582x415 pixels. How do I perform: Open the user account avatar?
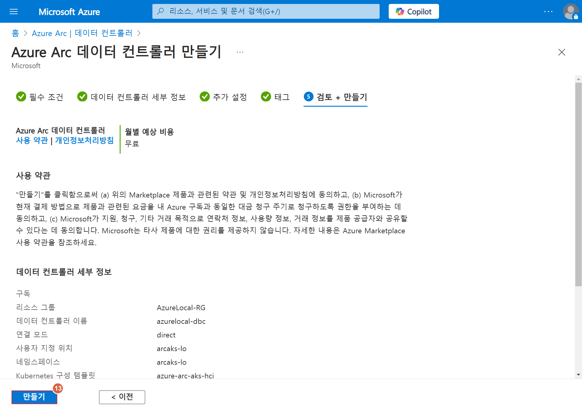pyautogui.click(x=570, y=12)
